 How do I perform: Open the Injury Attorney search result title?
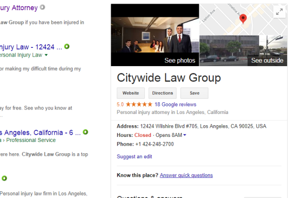(x=19, y=8)
